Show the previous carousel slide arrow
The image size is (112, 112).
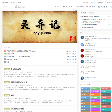(x=4, y=27)
